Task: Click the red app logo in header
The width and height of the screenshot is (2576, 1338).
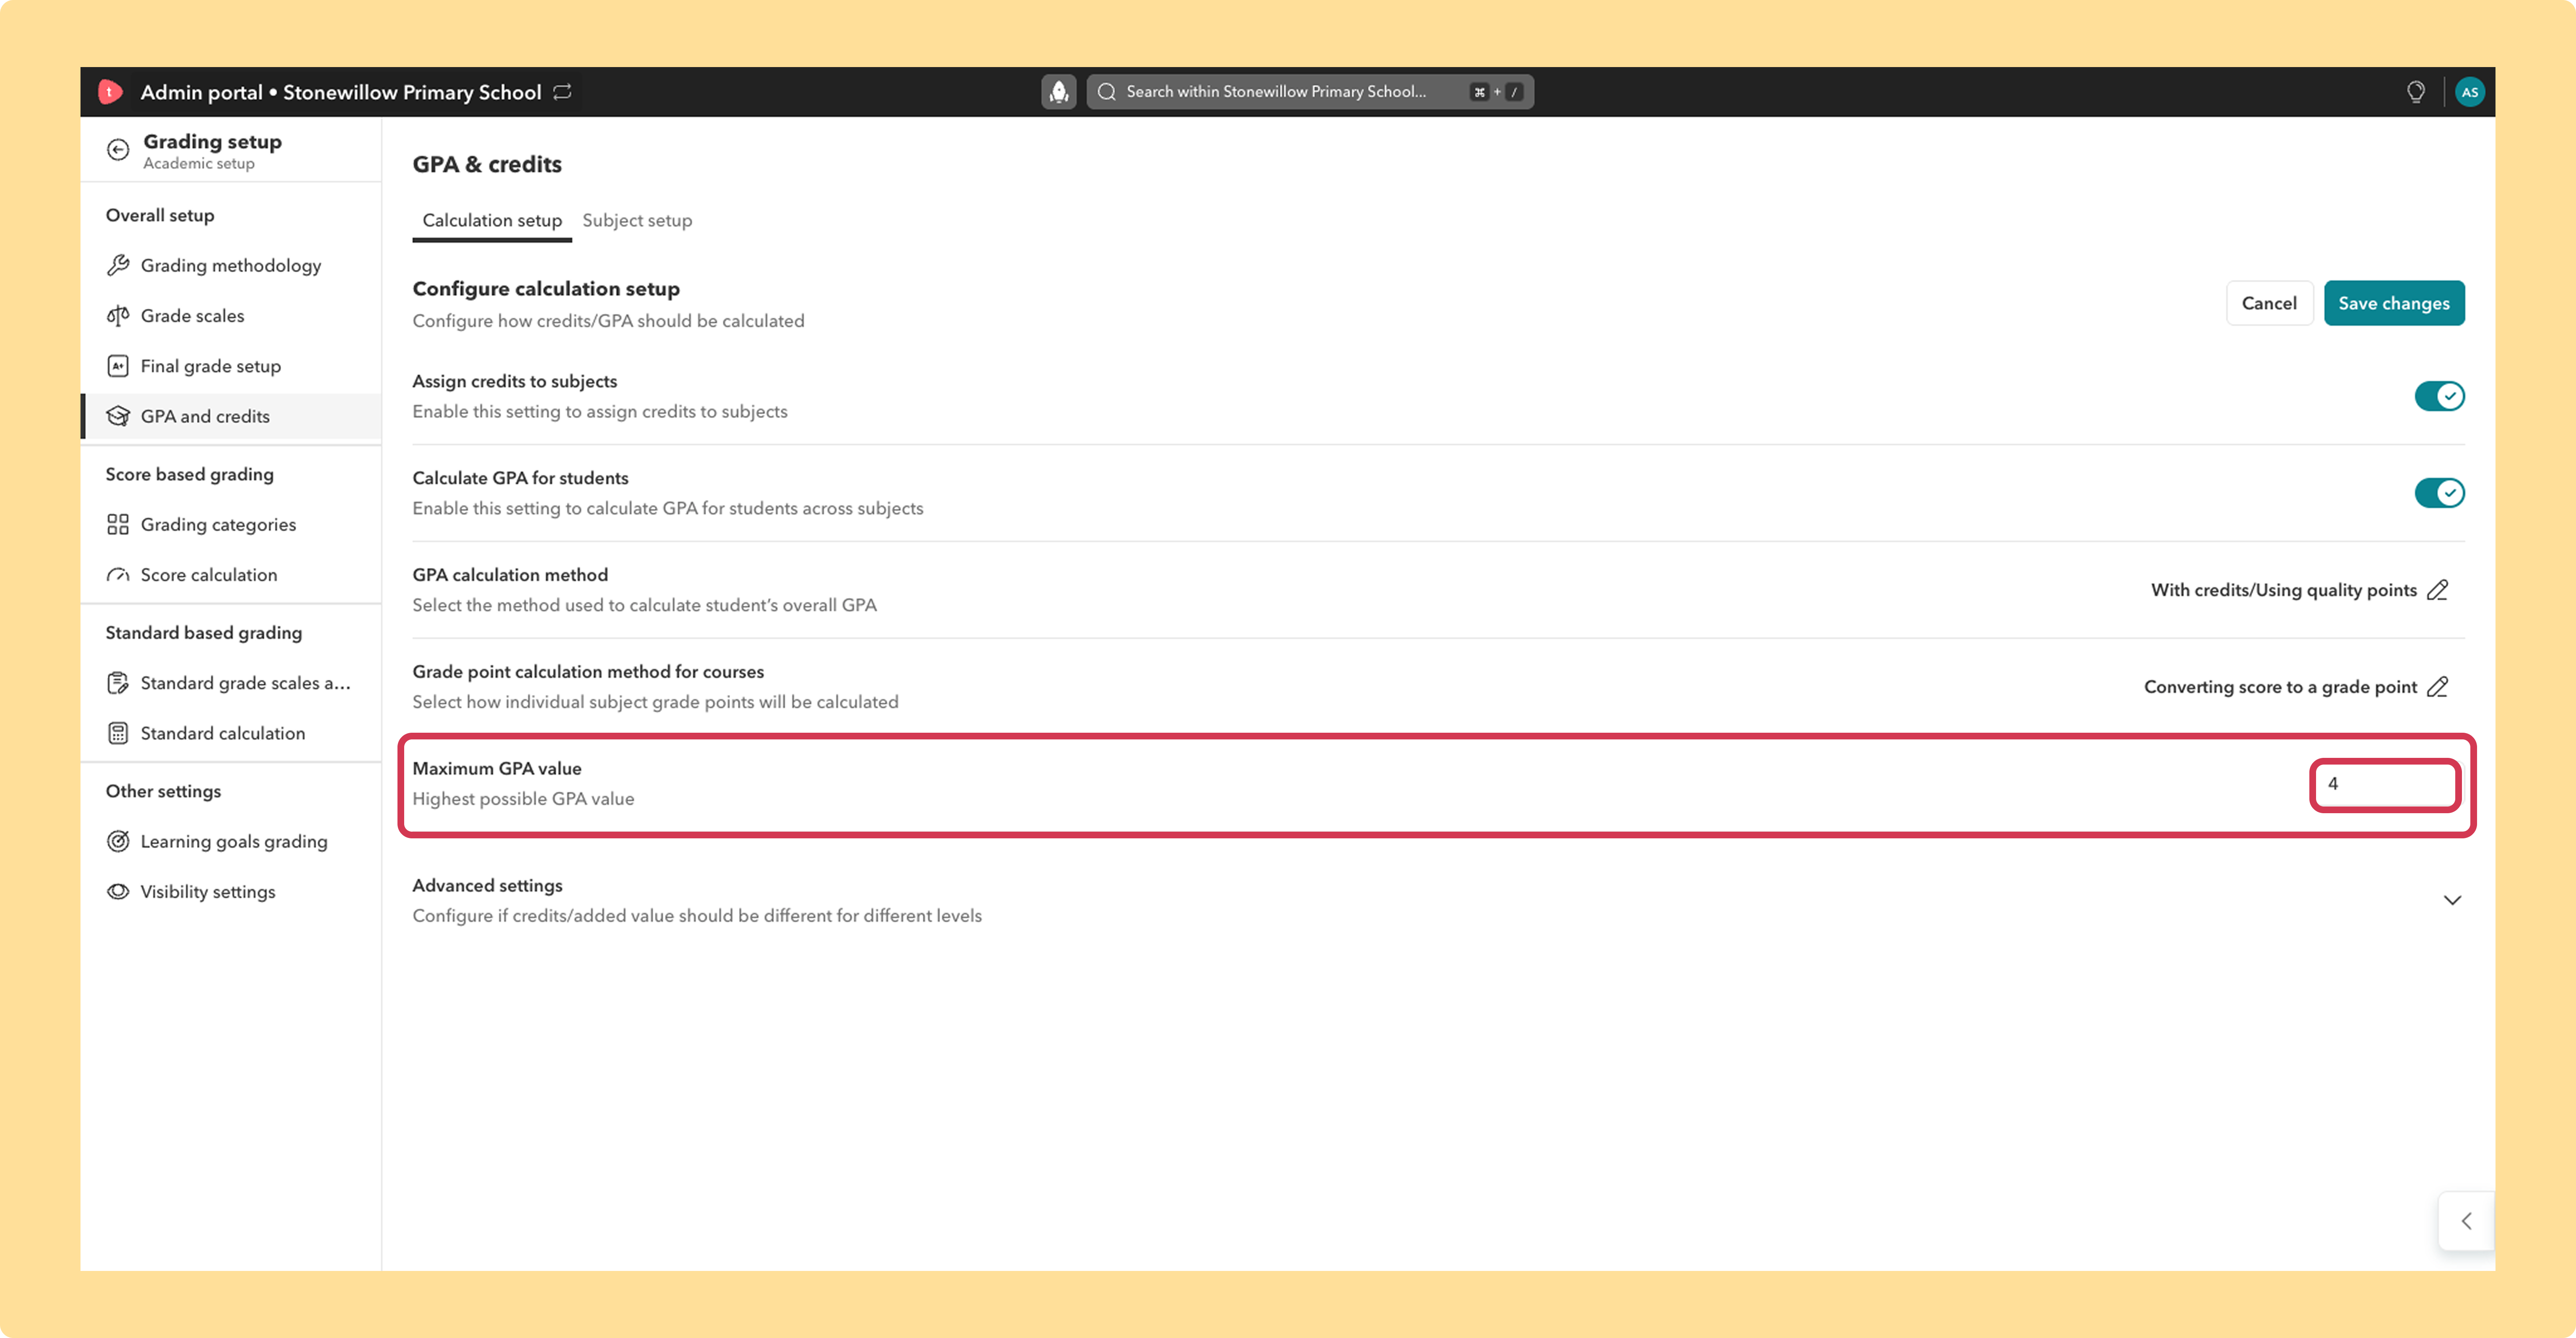Action: coord(110,92)
